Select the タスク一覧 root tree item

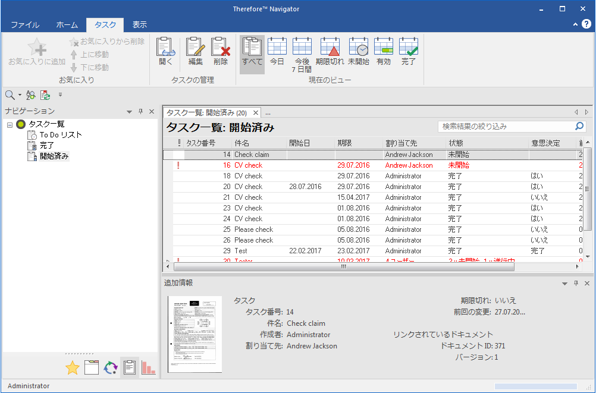pos(47,124)
